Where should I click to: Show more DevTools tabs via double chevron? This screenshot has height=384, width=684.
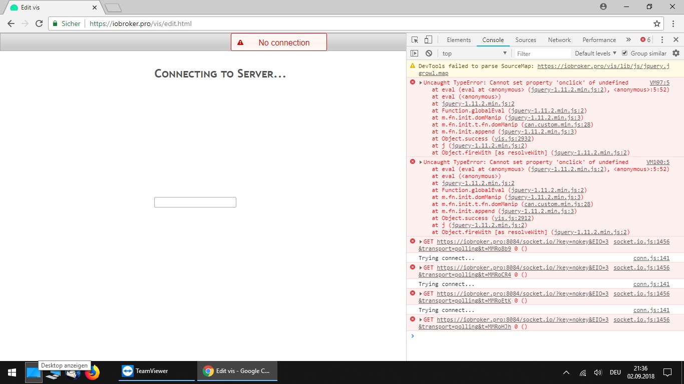tap(628, 40)
